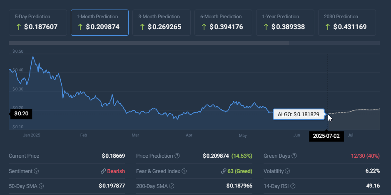Click help icon next to 14-Day RSI
391x195 pixels.
[x=293, y=186]
